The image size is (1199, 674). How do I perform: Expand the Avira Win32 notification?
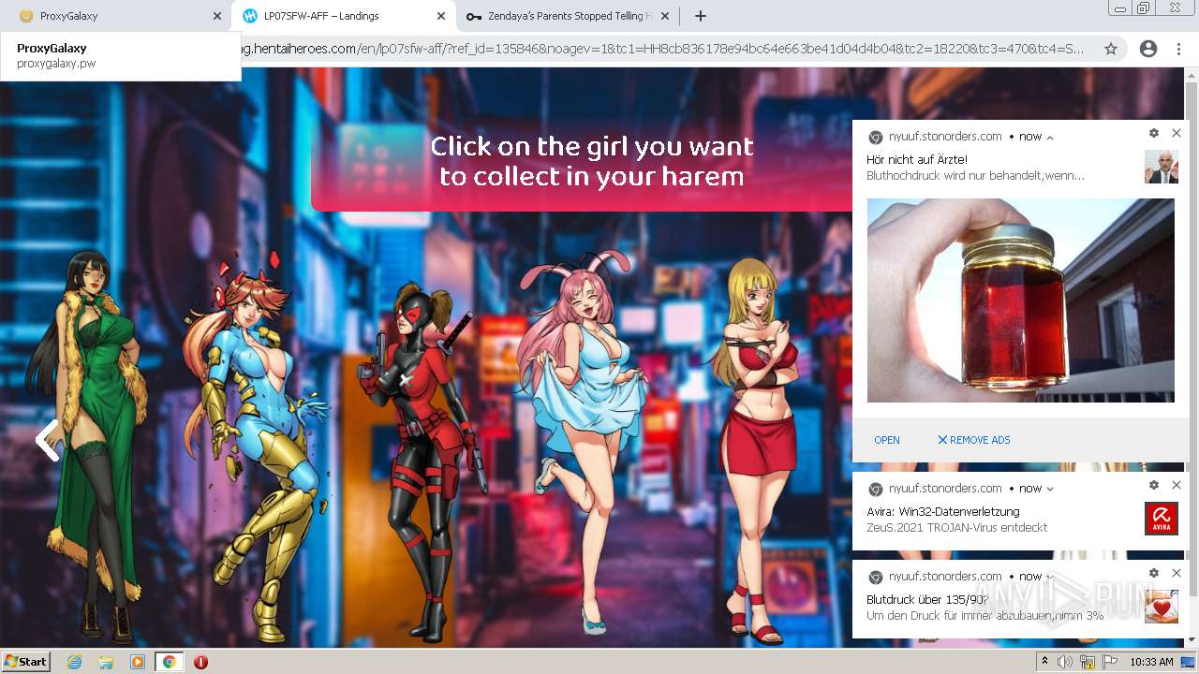(1050, 489)
